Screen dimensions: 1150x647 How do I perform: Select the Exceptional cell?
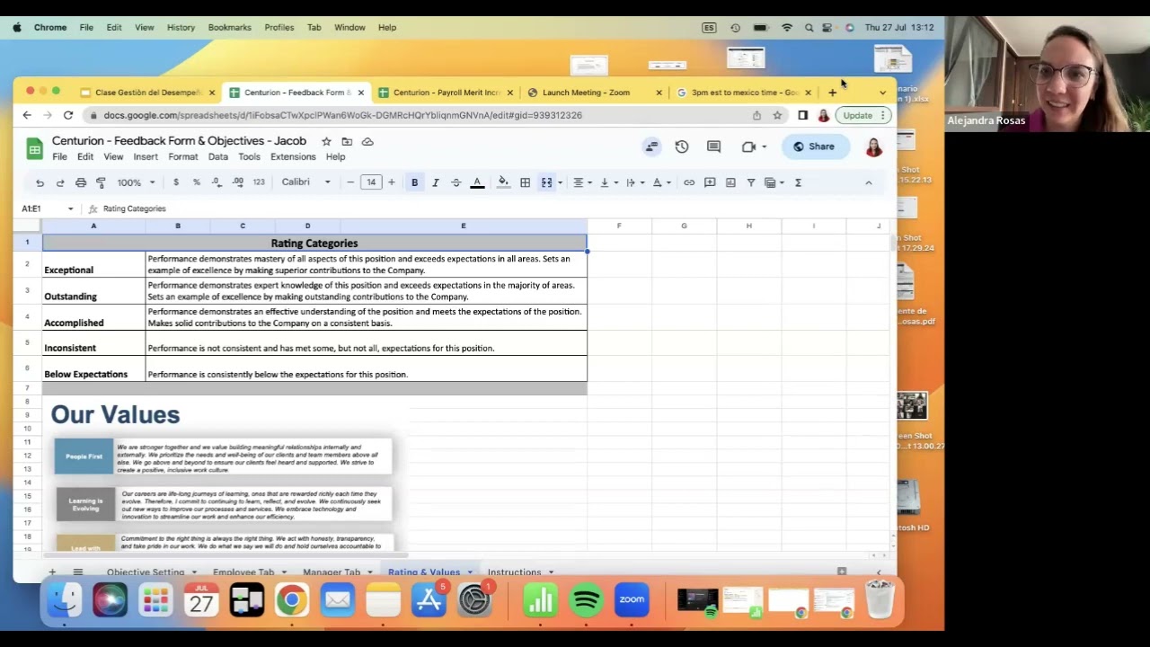tap(93, 264)
